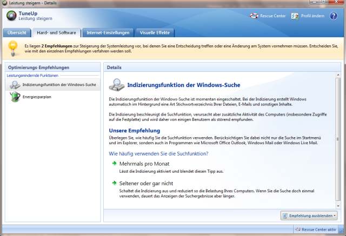
Task: Click the Leistung steigern subtitle text
Action: tap(35, 18)
